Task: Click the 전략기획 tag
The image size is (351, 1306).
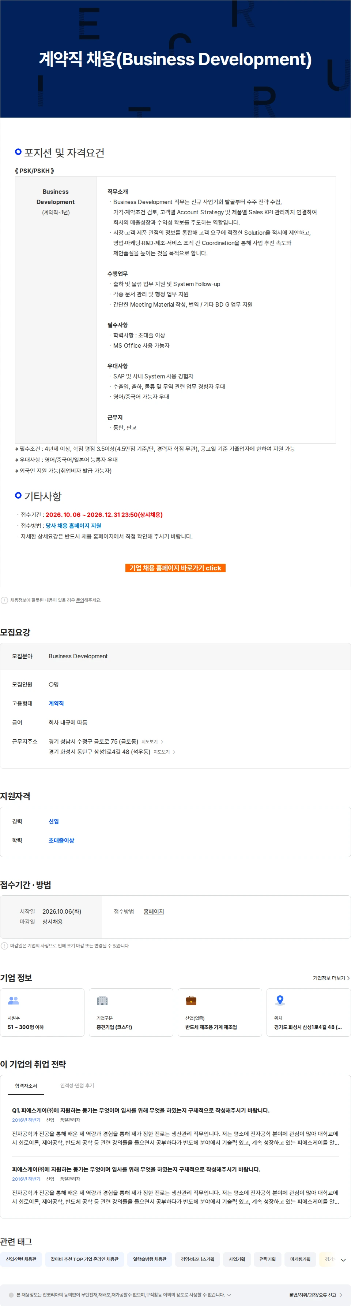Action: pyautogui.click(x=268, y=1259)
